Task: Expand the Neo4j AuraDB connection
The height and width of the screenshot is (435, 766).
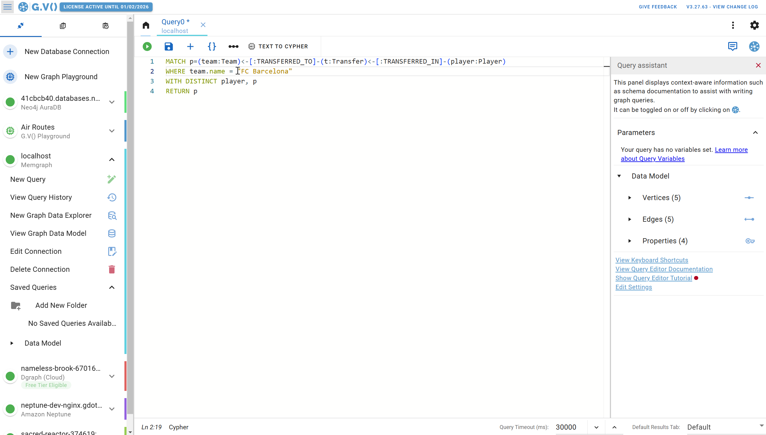Action: 112,102
